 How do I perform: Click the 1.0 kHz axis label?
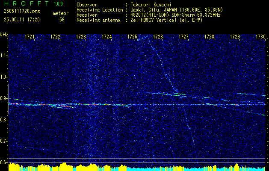coord(3,77)
